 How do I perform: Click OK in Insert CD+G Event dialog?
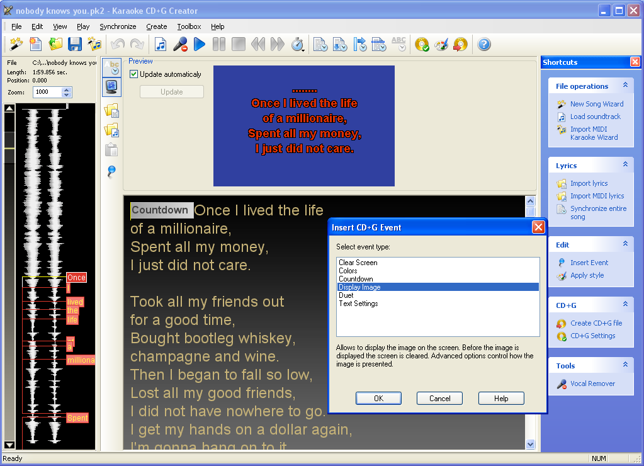tap(378, 398)
